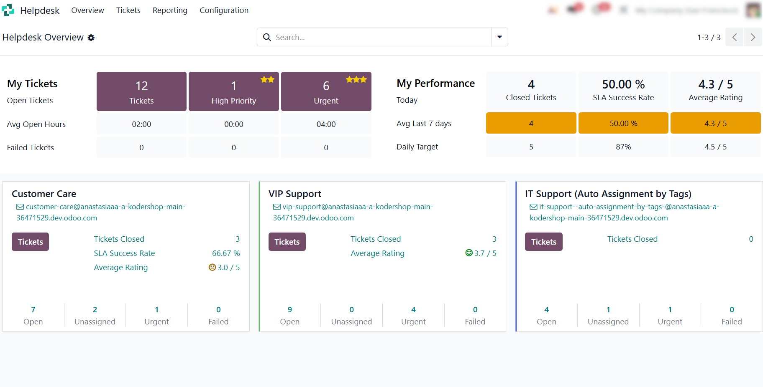Click the Customer Care Tickets button
The width and height of the screenshot is (763, 387).
pyautogui.click(x=30, y=242)
